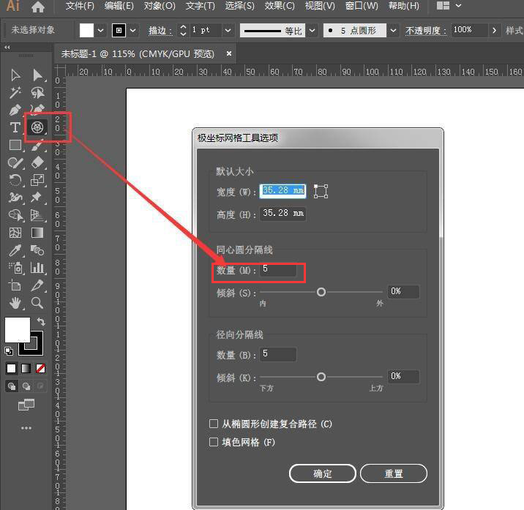This screenshot has width=524, height=510.
Task: Go to the Illustrator Home screen
Action: tap(38, 7)
